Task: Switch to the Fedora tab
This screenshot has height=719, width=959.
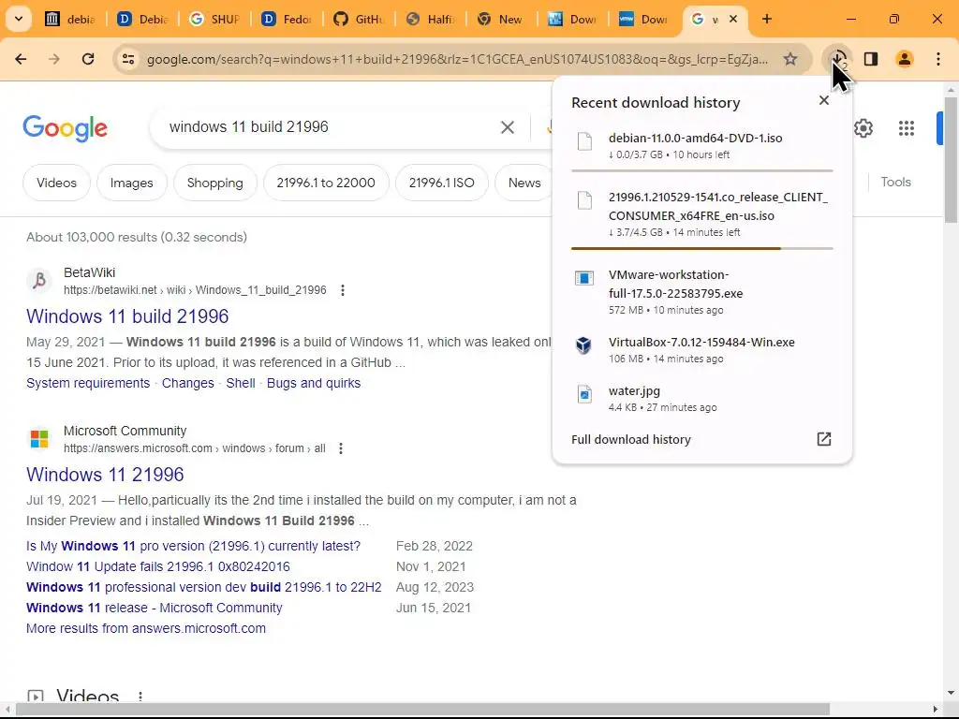Action: click(287, 19)
